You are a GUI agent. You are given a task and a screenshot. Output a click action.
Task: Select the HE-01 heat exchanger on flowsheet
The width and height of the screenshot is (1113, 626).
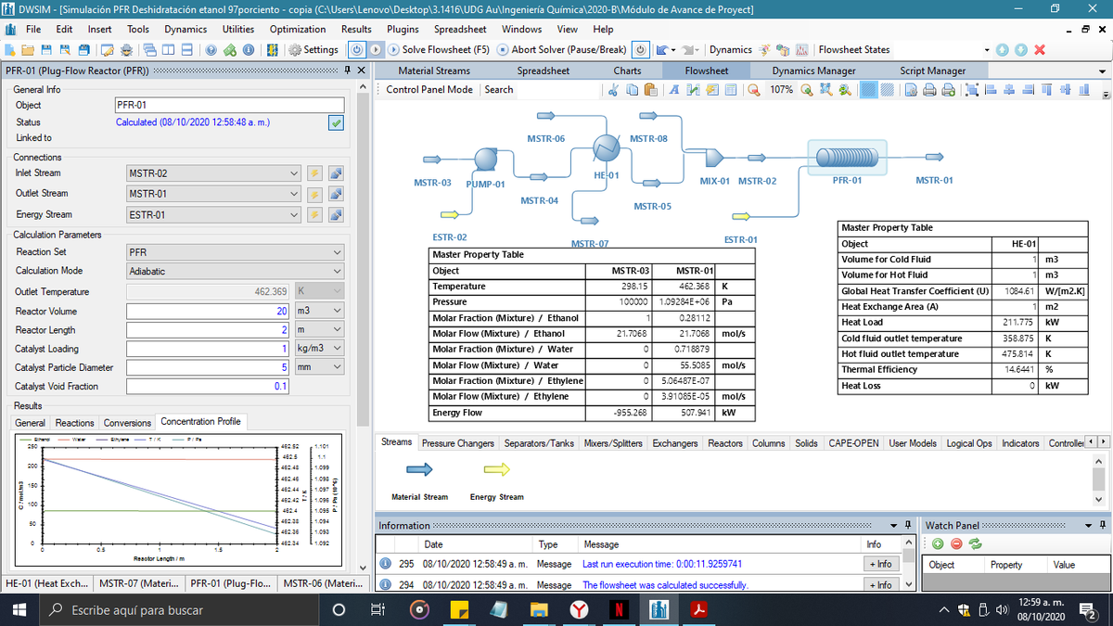[606, 148]
